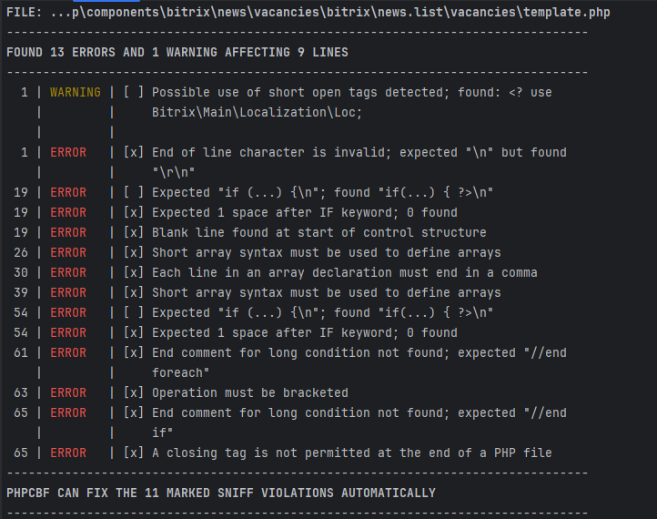This screenshot has width=657, height=519.
Task: Click the [x] marker for line 30 array comma error
Action: (134, 272)
